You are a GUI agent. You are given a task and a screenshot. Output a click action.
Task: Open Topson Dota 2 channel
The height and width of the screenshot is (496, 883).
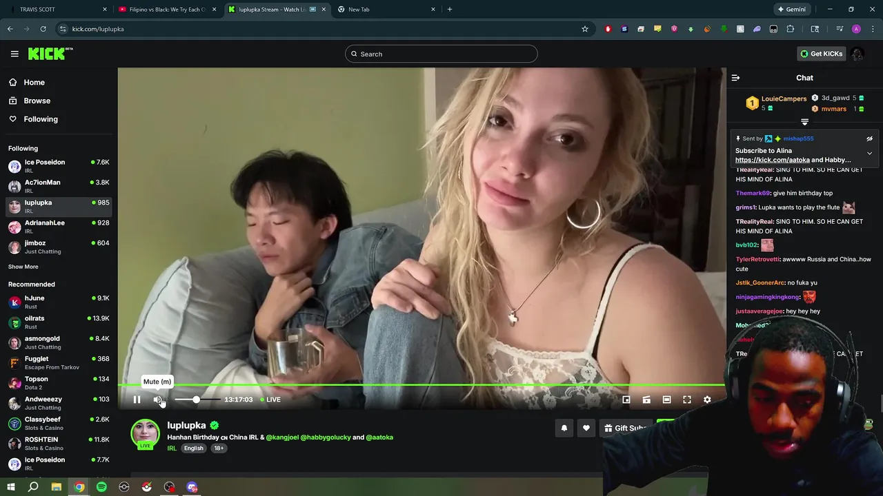tap(59, 382)
